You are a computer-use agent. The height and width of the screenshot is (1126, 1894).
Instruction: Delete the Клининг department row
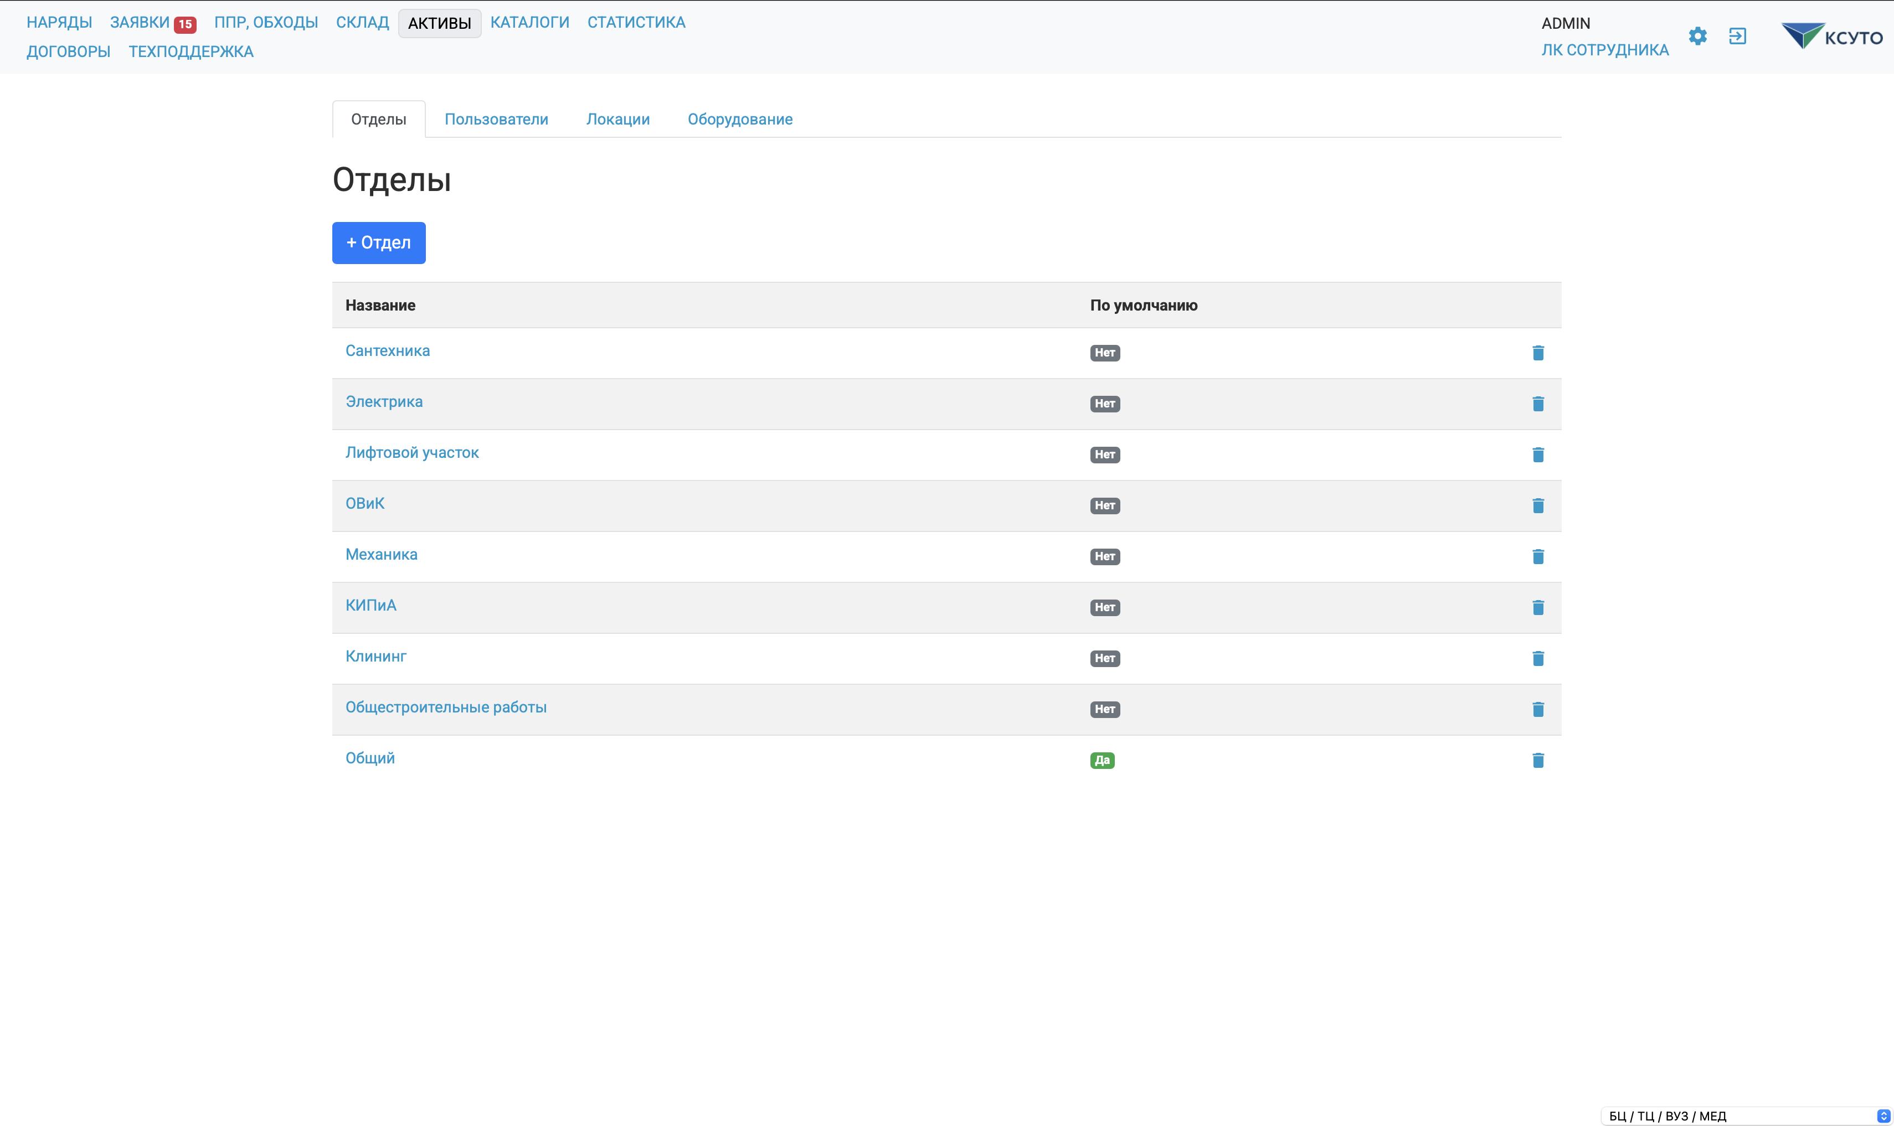(1537, 658)
